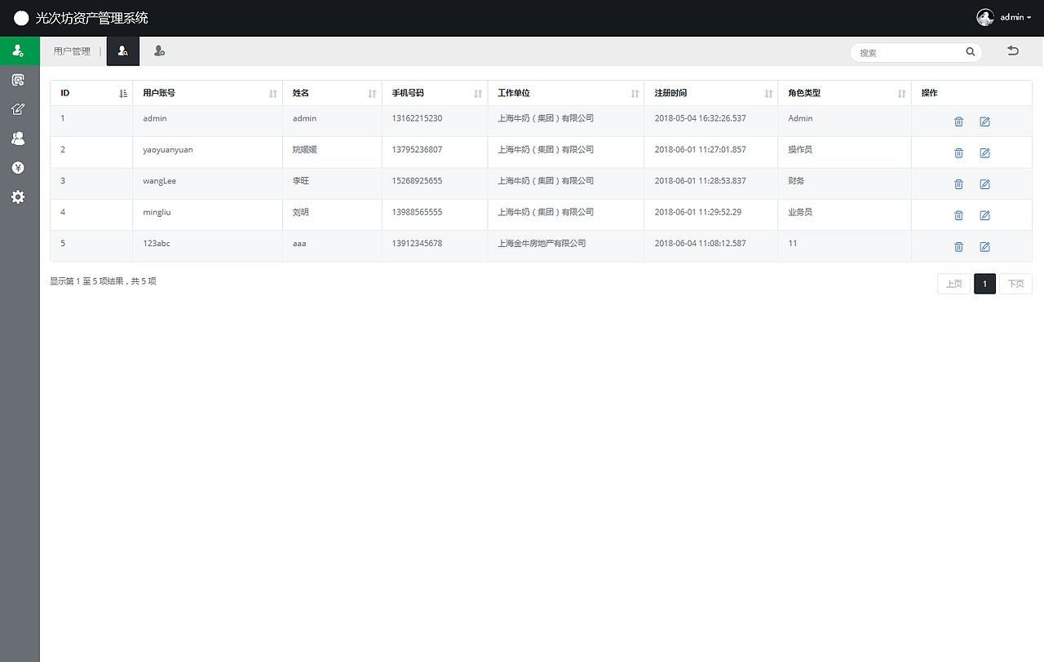
Task: Open the two-people group sidebar icon
Action: pyautogui.click(x=18, y=139)
